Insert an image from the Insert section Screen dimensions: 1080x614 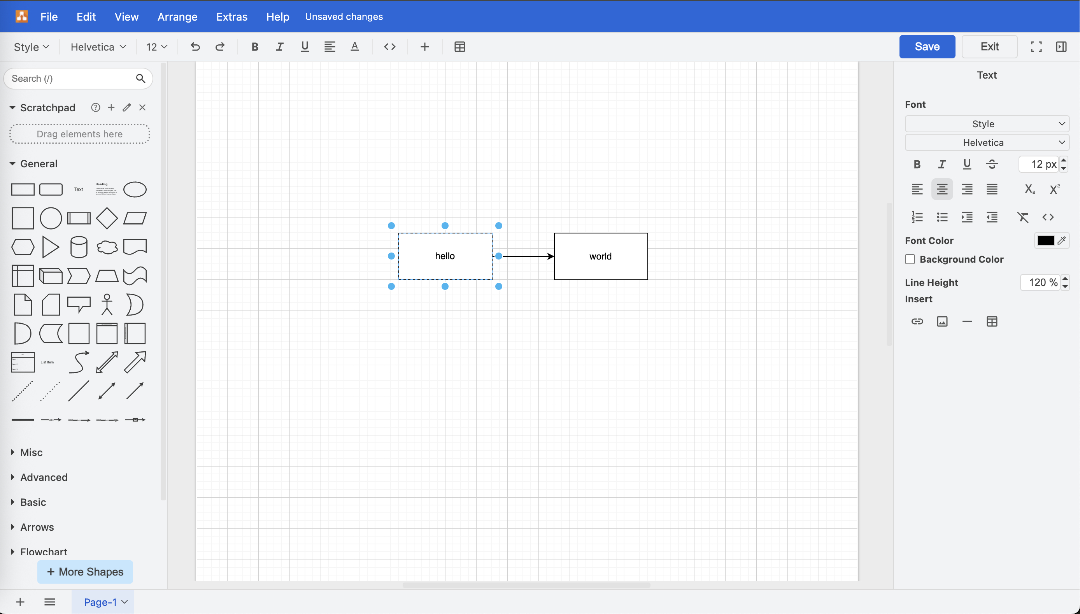(x=942, y=322)
